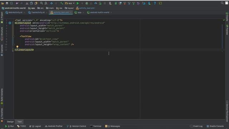Viewport: 229px width, 129px height.
Task: Open the Logcat tool window
Action: click(35, 126)
